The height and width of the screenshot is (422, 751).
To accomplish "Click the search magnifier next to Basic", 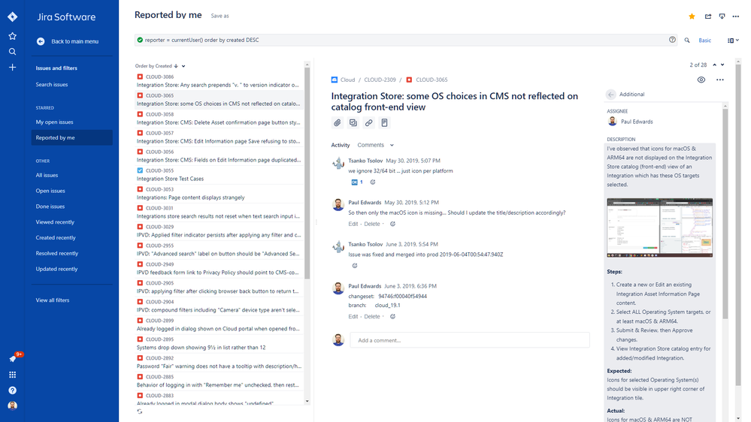I will pos(687,41).
